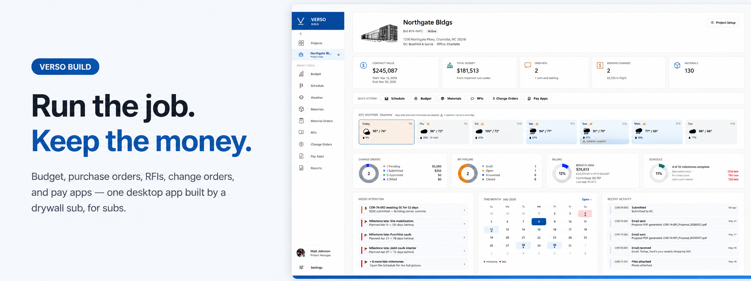Viewport: 751px width, 281px height.
Task: Expand the '+ 6 more late milestones' chevron
Action: point(464,264)
